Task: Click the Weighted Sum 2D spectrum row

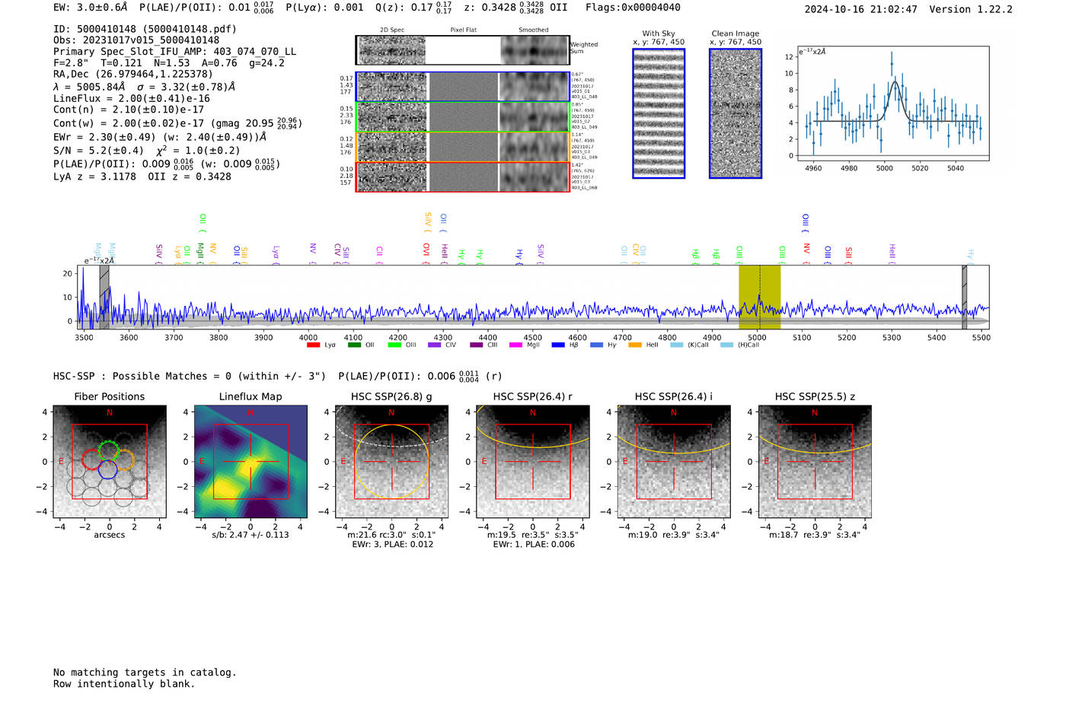Action: [463, 50]
